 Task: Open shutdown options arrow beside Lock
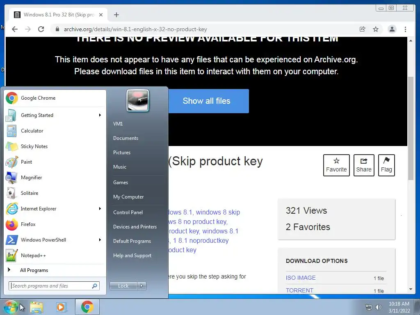(x=142, y=286)
